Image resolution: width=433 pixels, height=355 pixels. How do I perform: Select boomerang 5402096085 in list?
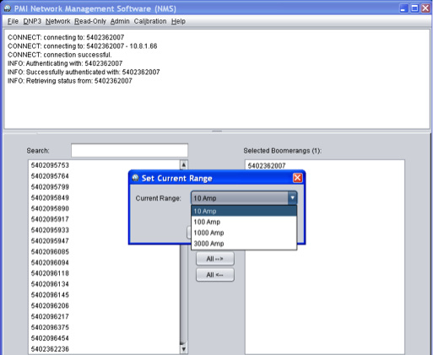pos(104,252)
